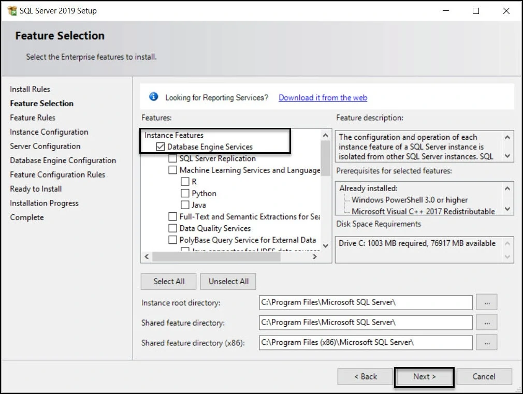Enable Full-Text and Semantic Extractions checkbox
The image size is (523, 394).
click(x=172, y=216)
